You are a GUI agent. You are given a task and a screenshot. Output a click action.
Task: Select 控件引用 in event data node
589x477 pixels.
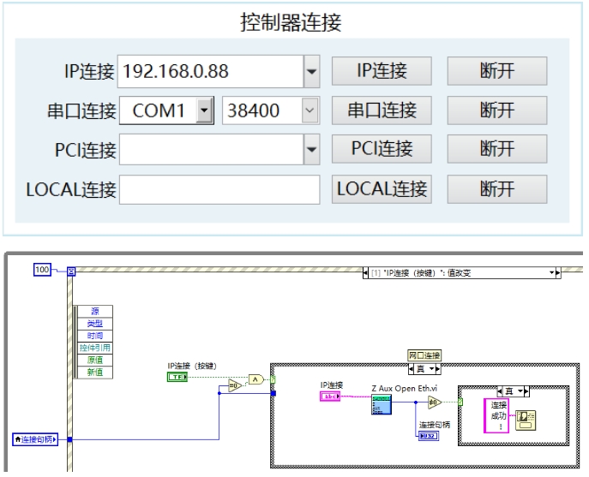pos(94,348)
